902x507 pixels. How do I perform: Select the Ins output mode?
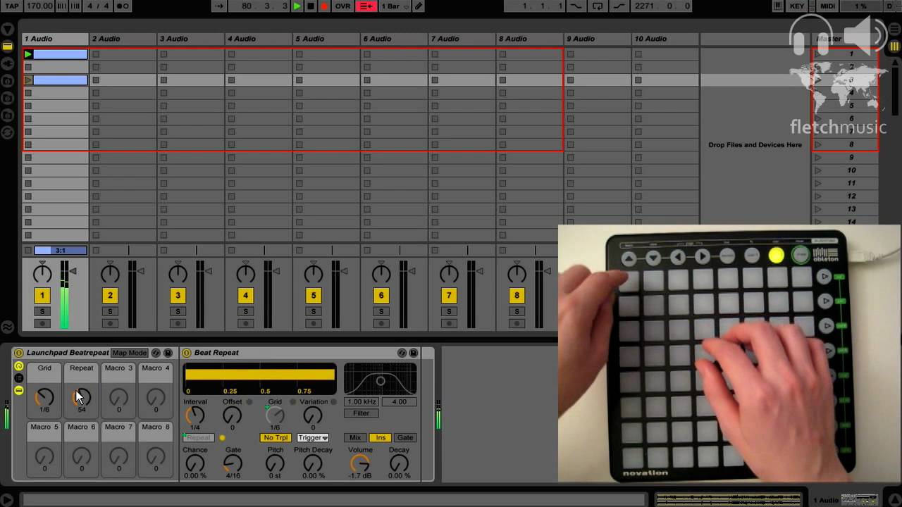point(381,438)
